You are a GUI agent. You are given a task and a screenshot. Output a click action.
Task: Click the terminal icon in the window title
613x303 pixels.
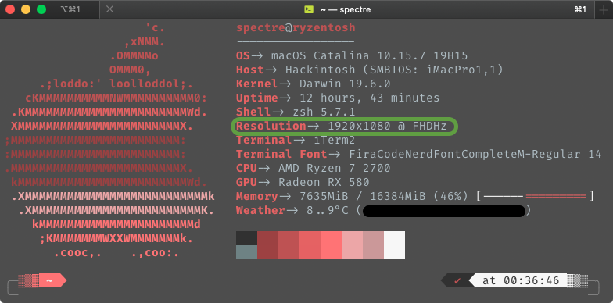[x=309, y=9]
